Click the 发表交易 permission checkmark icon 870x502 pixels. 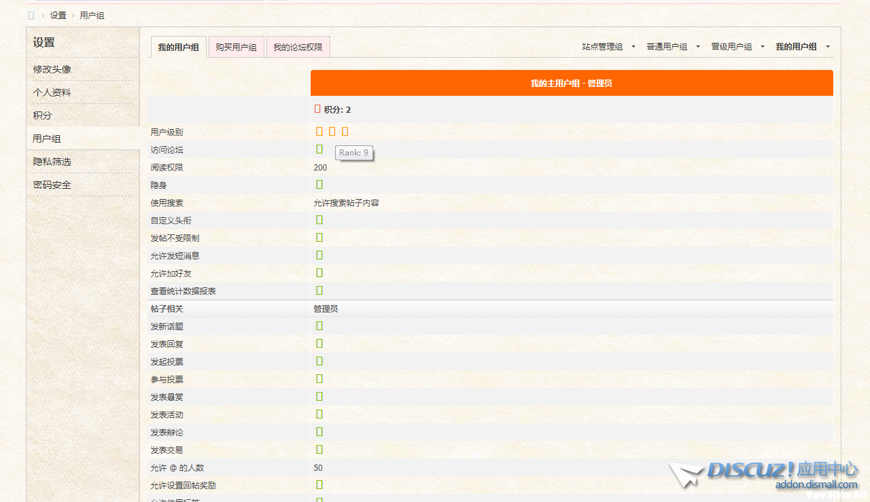pyautogui.click(x=319, y=449)
